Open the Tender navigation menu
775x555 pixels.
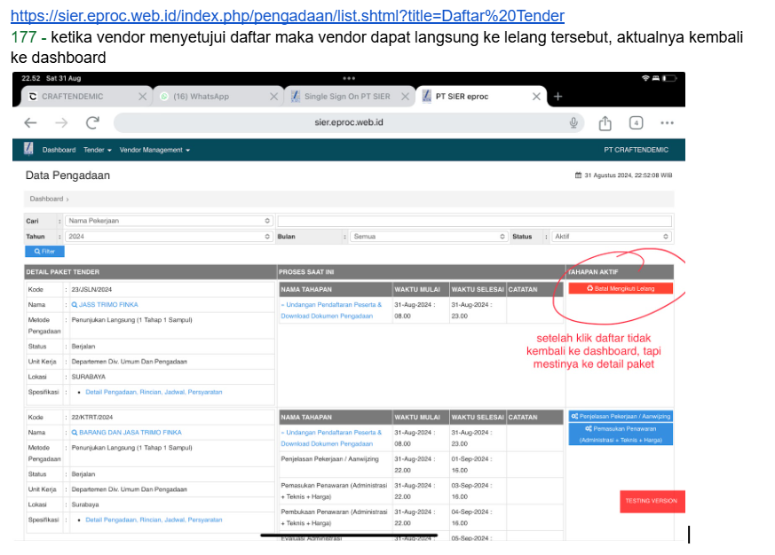[96, 150]
